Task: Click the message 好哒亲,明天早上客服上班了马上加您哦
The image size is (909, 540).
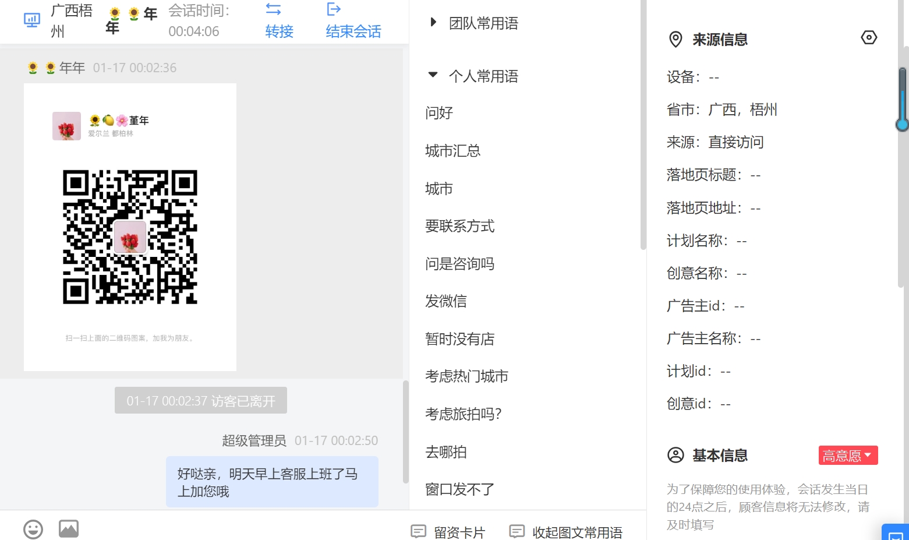Action: click(x=272, y=482)
